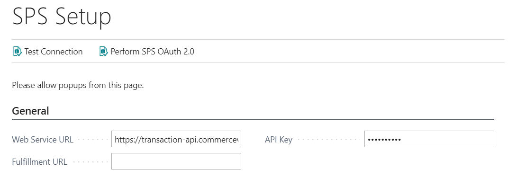Click into the masked API Key field
This screenshot has width=517, height=187.
pos(429,139)
